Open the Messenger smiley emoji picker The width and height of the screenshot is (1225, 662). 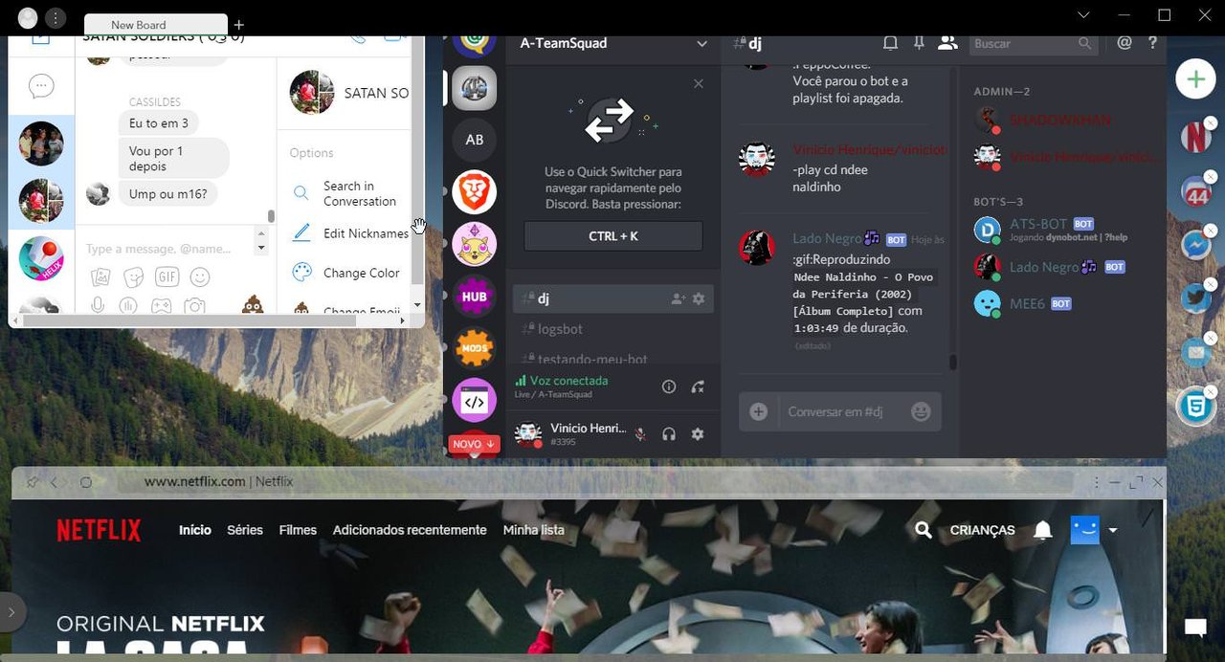click(200, 277)
